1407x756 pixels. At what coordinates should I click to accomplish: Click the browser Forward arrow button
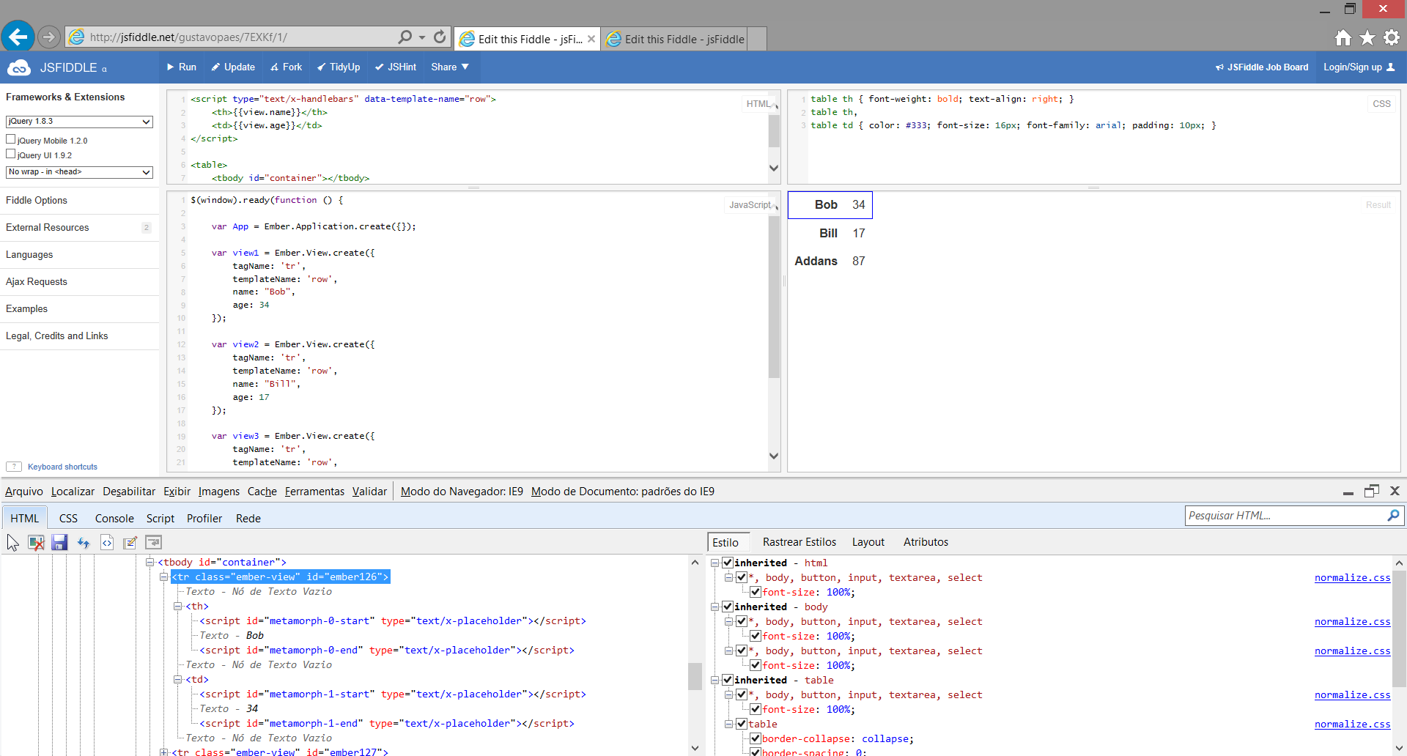[48, 37]
